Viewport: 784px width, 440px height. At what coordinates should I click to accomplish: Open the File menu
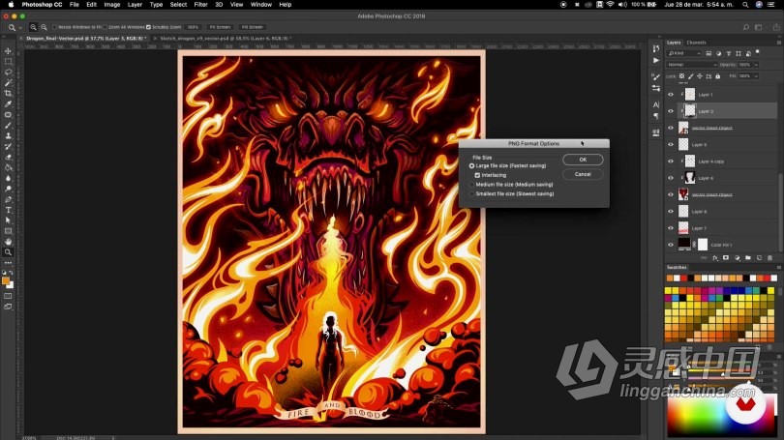click(74, 5)
